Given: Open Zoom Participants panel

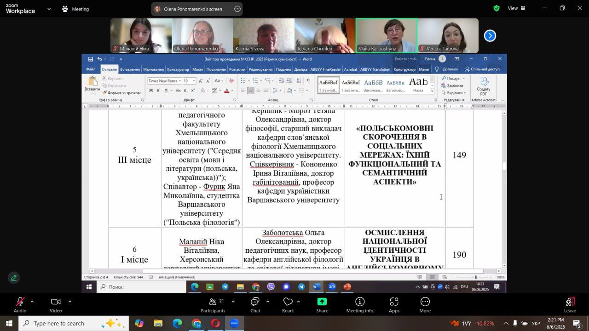Looking at the screenshot, I should click(213, 305).
